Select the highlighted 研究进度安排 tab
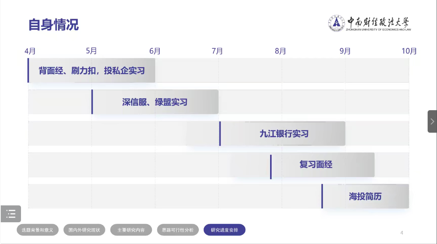The image size is (437, 244). (x=224, y=230)
